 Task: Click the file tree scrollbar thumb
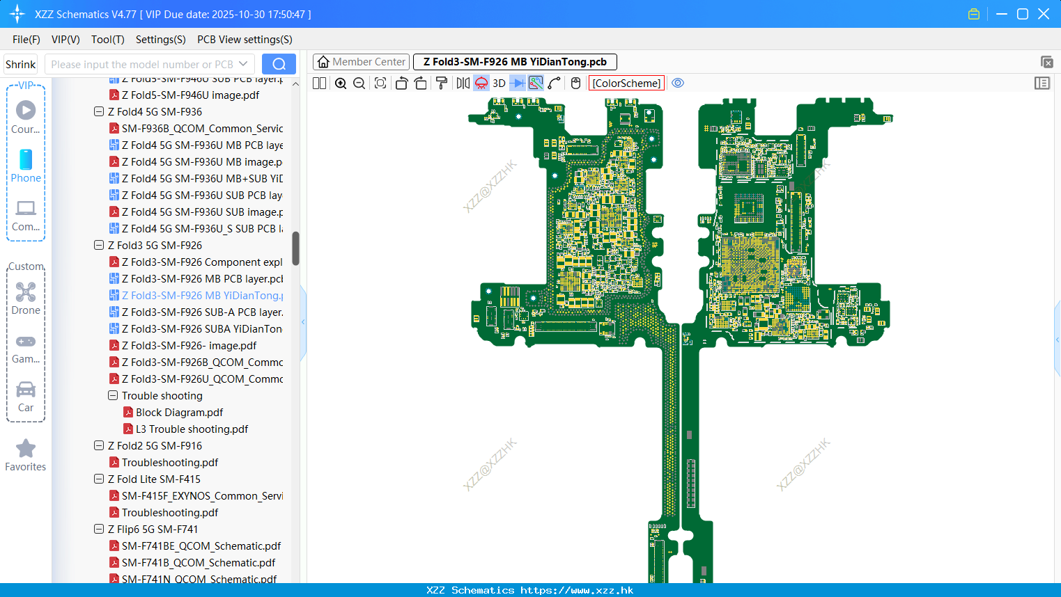(x=295, y=248)
